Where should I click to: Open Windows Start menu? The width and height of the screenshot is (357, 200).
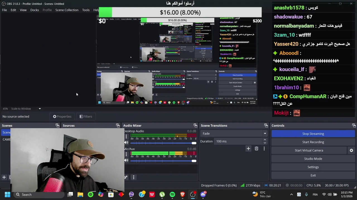point(8,194)
